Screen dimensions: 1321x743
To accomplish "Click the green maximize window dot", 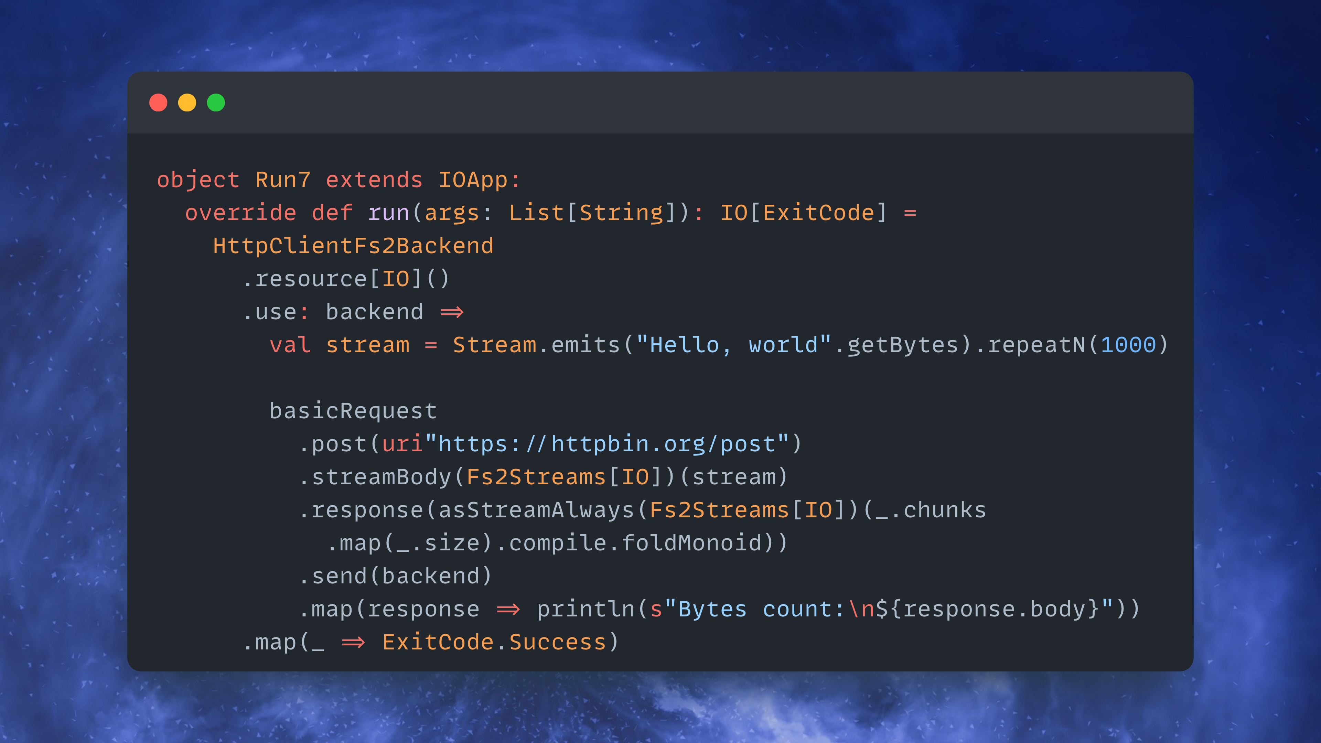I will coord(216,103).
